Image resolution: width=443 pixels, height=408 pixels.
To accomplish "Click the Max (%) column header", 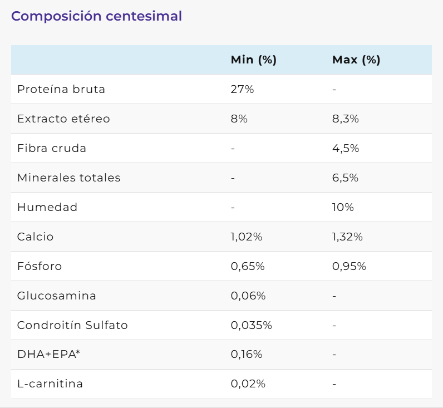I will 356,60.
